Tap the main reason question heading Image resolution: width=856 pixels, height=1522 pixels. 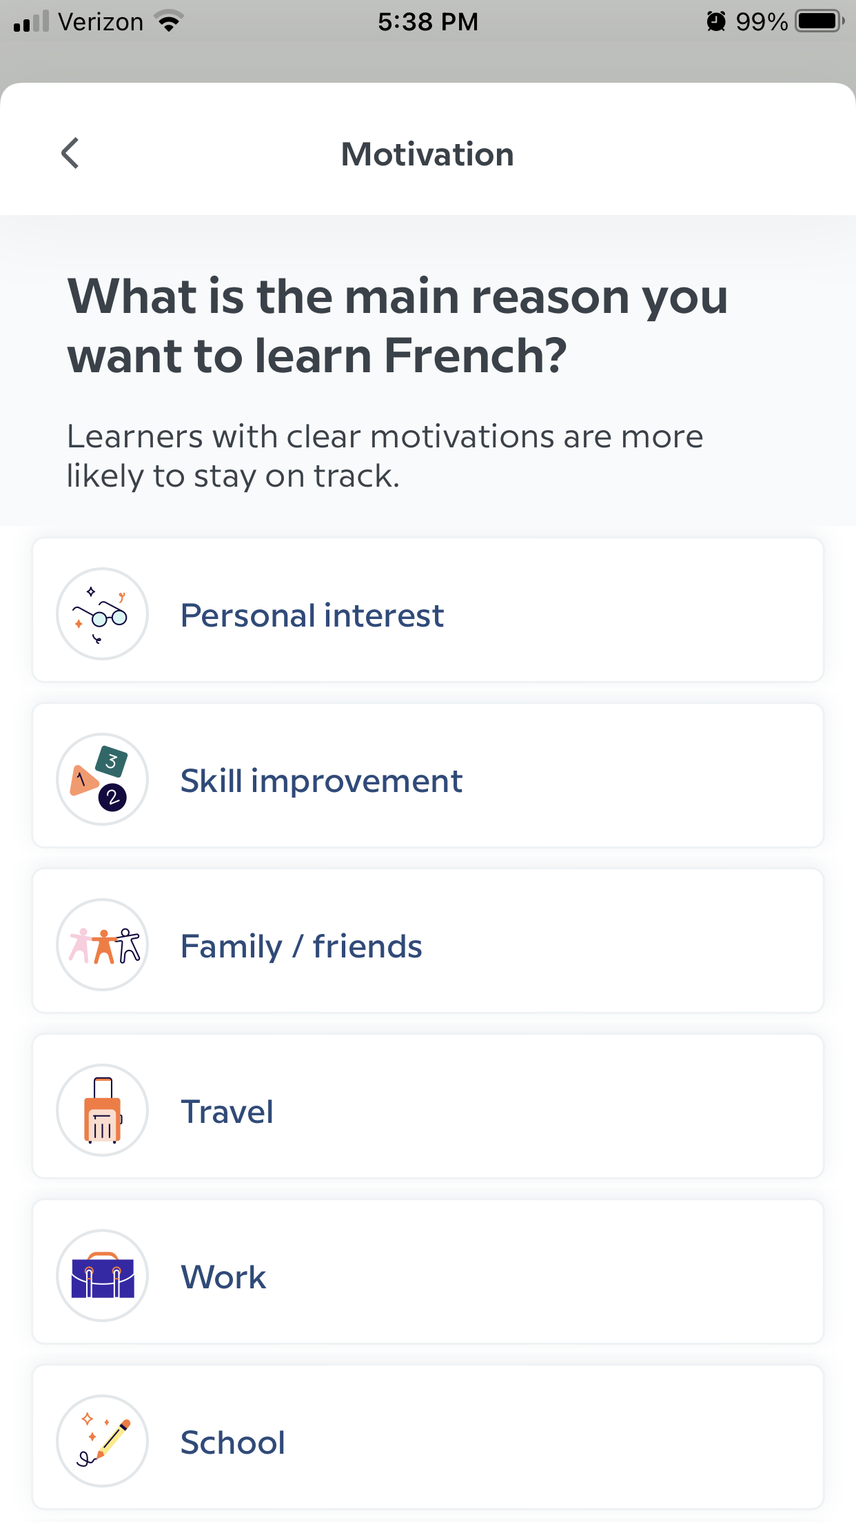(x=398, y=325)
